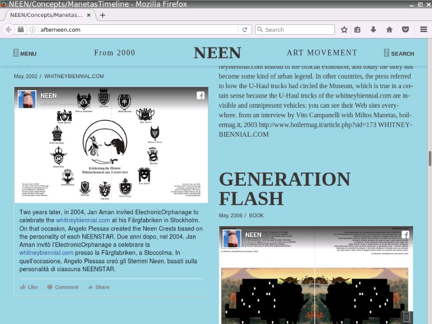Click the small icon at the bottom-right page corner
This screenshot has height=324, width=432.
[x=407, y=317]
